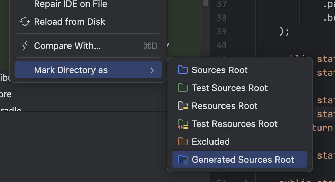Click line number 39 in the gutter
This screenshot has height=182, width=335.
pos(221,31)
